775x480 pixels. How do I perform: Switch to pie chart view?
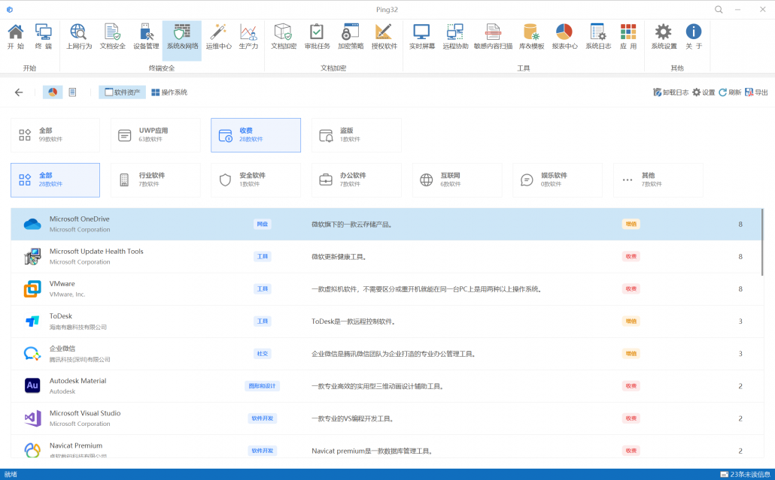click(53, 92)
